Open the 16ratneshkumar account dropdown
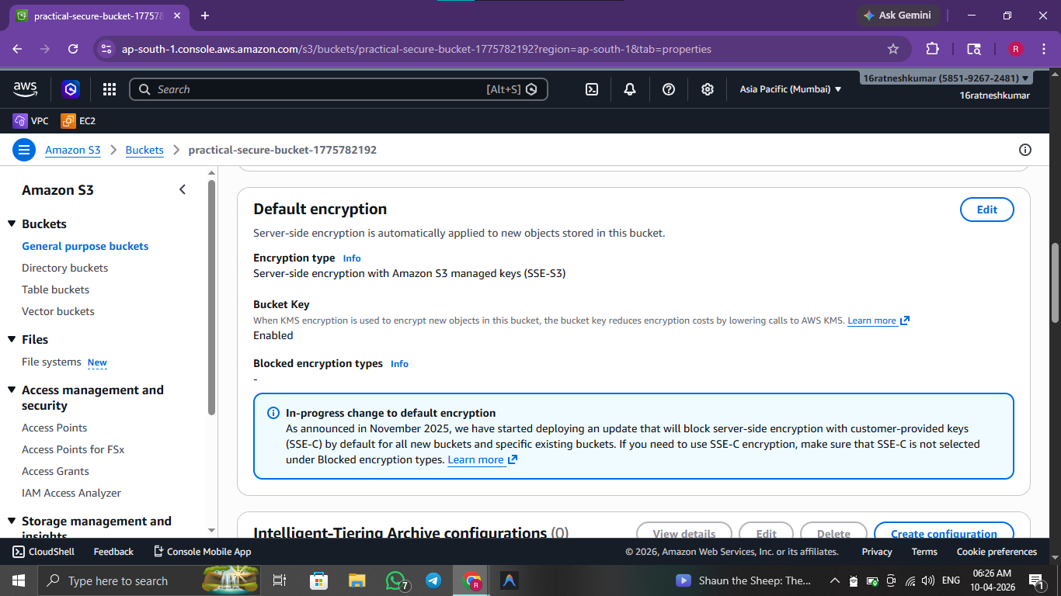1061x596 pixels. [945, 78]
